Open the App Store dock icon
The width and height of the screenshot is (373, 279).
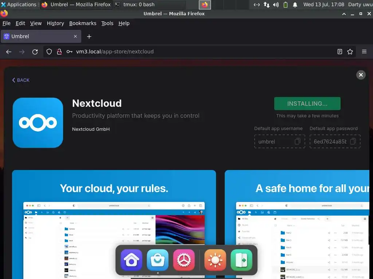pos(157,260)
